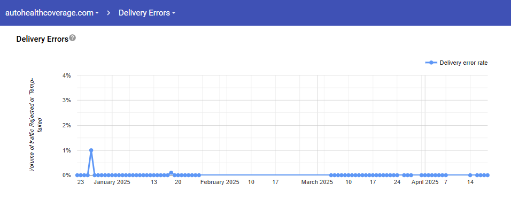Click the last data point at chart's right end
This screenshot has height=214, width=511.
click(488, 175)
